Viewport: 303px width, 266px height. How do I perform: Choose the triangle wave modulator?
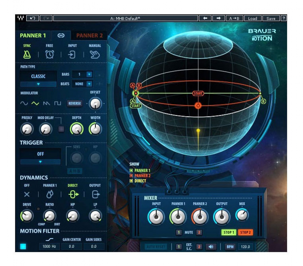[x=35, y=103]
